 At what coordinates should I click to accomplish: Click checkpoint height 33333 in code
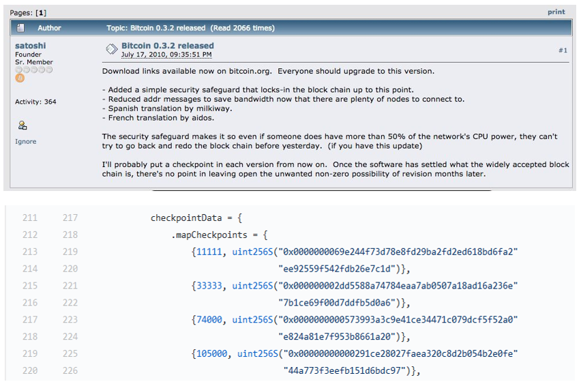209,286
